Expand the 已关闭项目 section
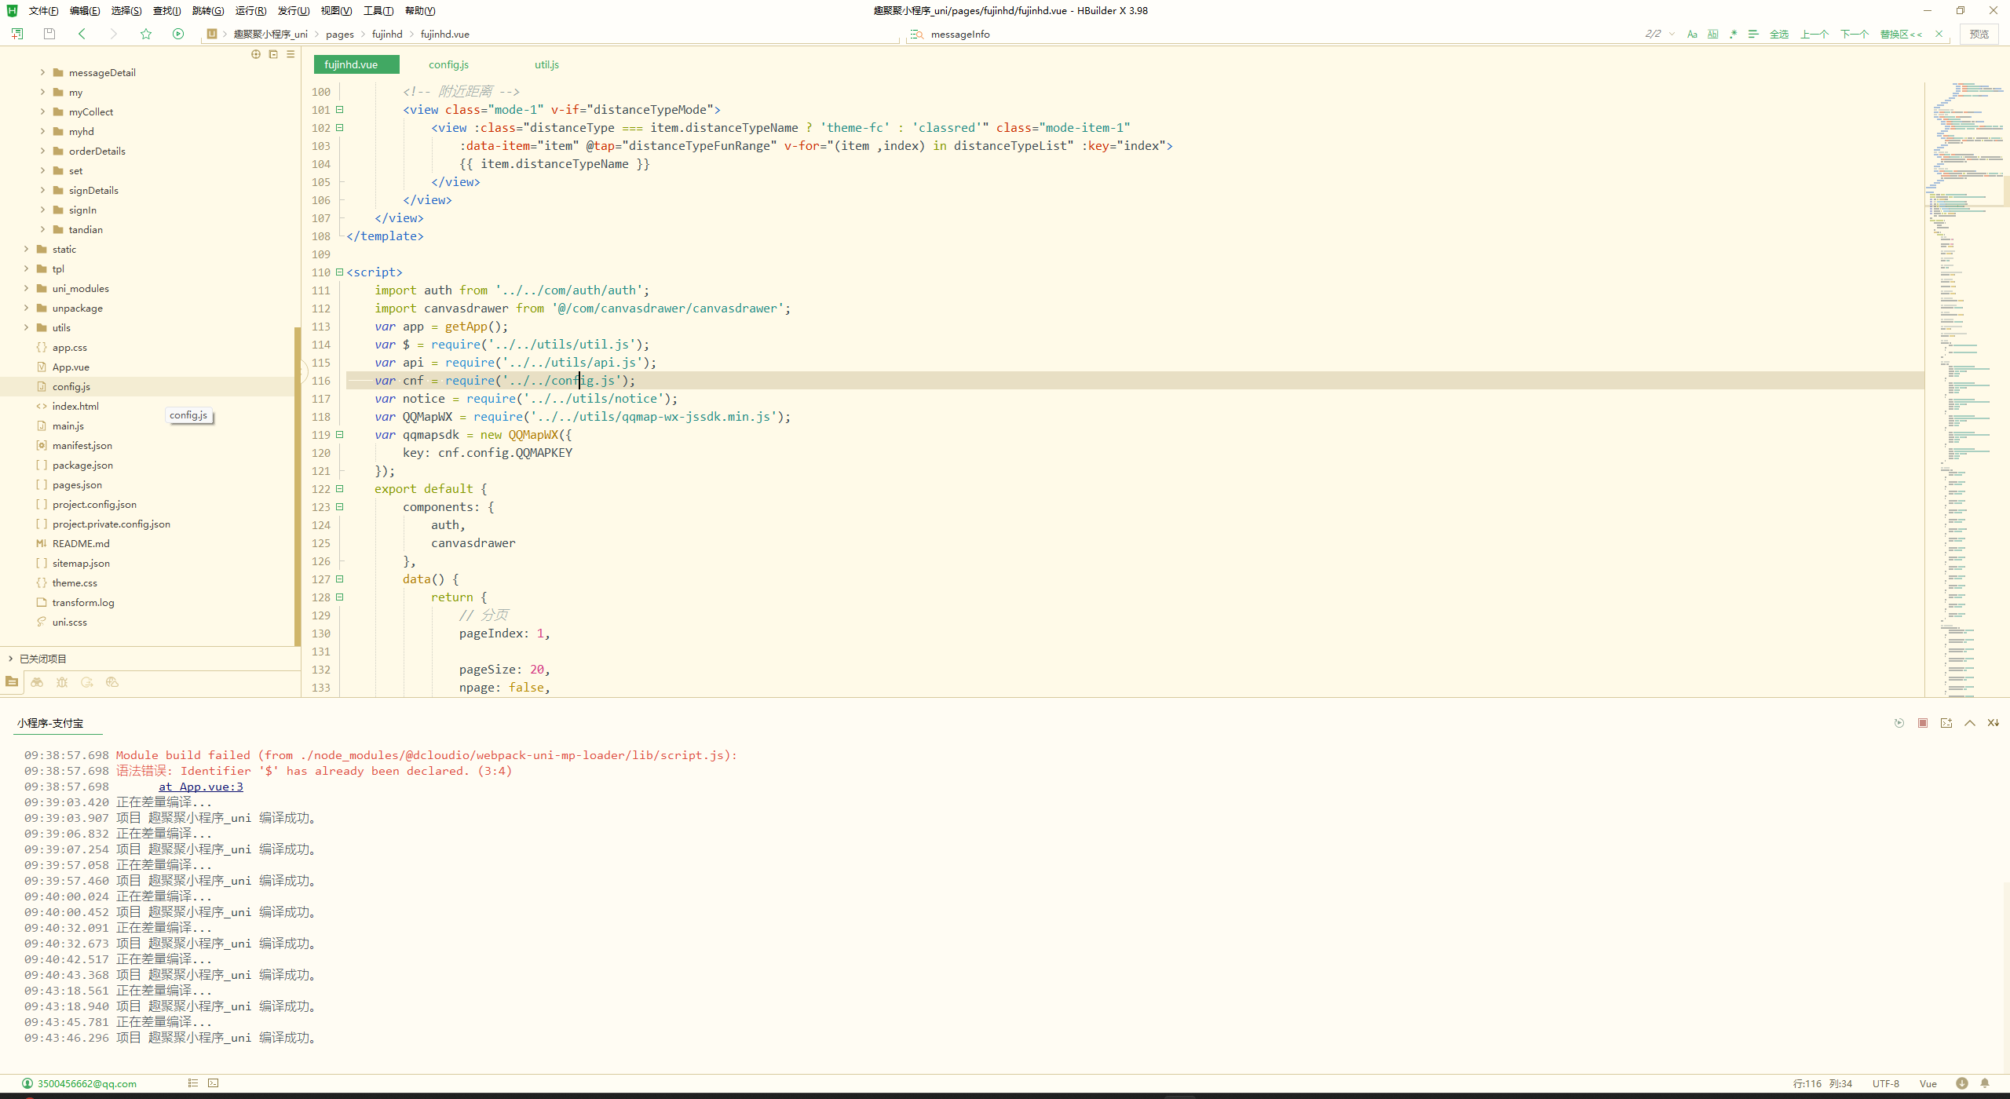2010x1099 pixels. [10, 659]
